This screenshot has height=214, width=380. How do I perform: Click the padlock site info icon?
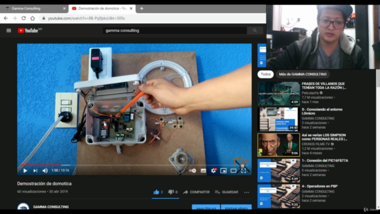click(x=43, y=18)
